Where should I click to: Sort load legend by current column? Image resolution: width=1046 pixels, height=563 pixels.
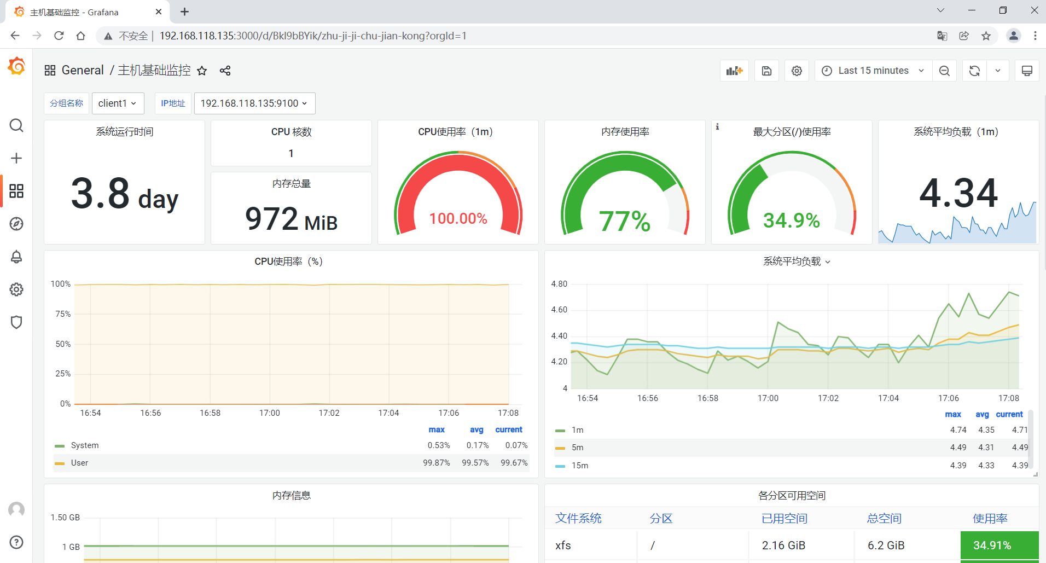1009,414
